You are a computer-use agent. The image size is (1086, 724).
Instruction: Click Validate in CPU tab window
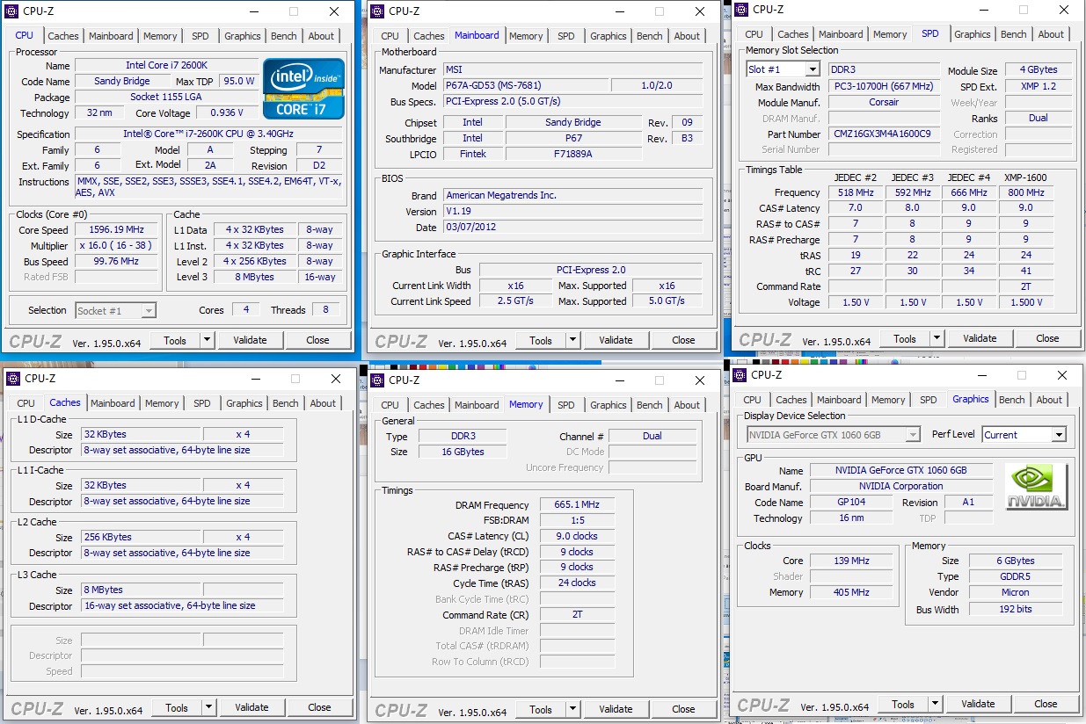pos(250,340)
